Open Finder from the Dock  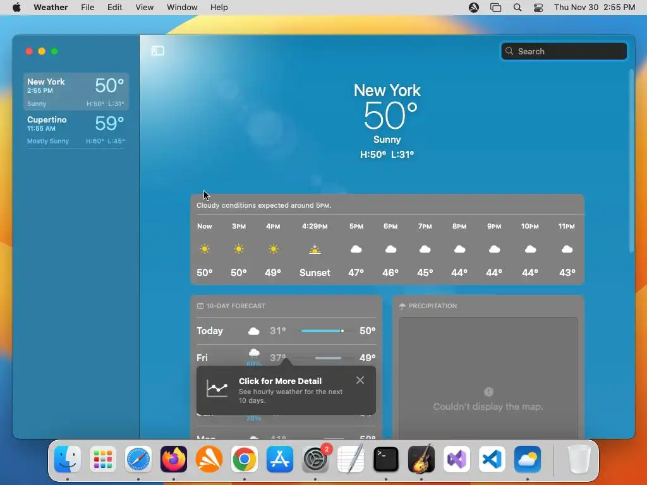pos(68,459)
